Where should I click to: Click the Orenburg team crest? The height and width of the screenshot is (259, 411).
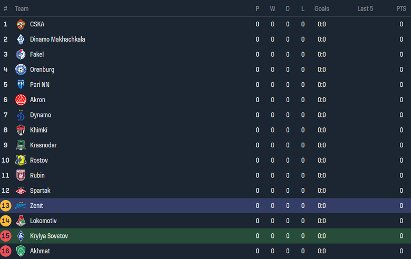(x=21, y=69)
